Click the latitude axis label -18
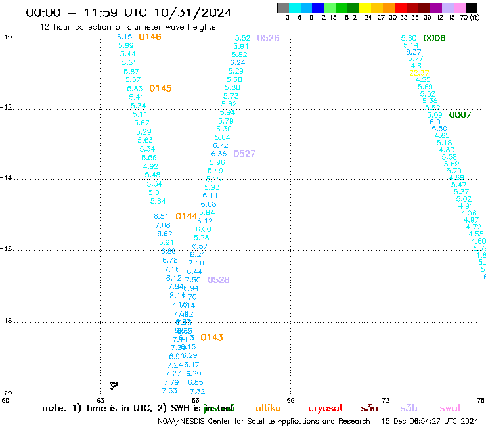Viewport: 486px width, 427px height. coord(6,321)
